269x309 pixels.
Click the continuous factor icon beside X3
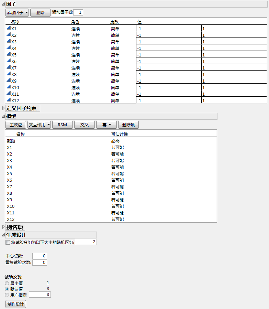pos(9,41)
